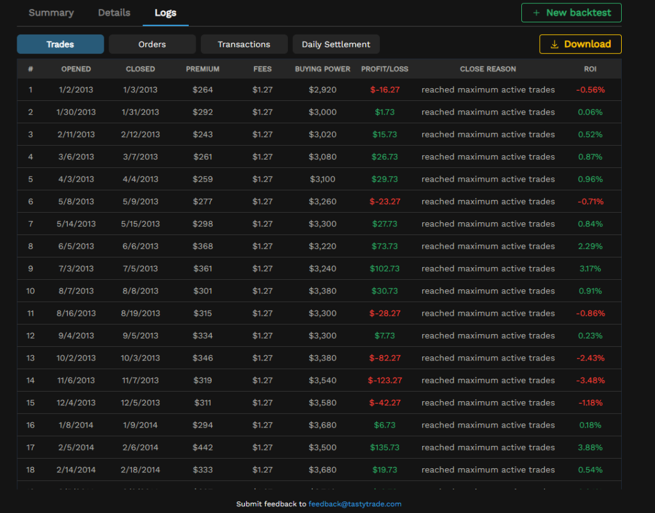655x513 pixels.
Task: Select the Logs tab
Action: coord(166,13)
